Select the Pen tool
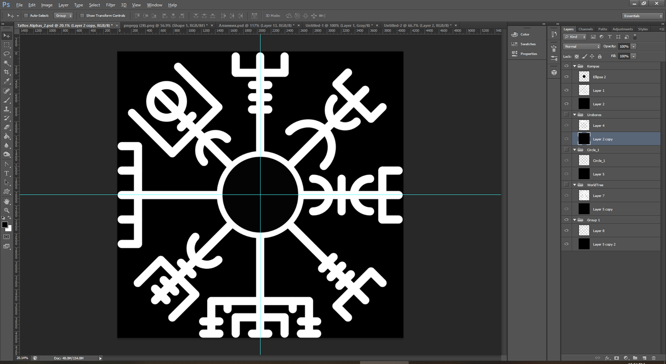This screenshot has height=364, width=666. coord(7,164)
